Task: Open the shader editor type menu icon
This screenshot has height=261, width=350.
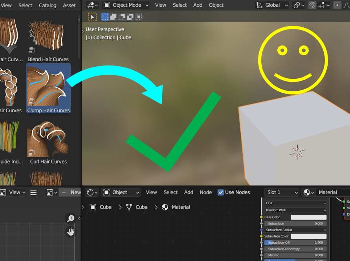Action: pos(92,192)
